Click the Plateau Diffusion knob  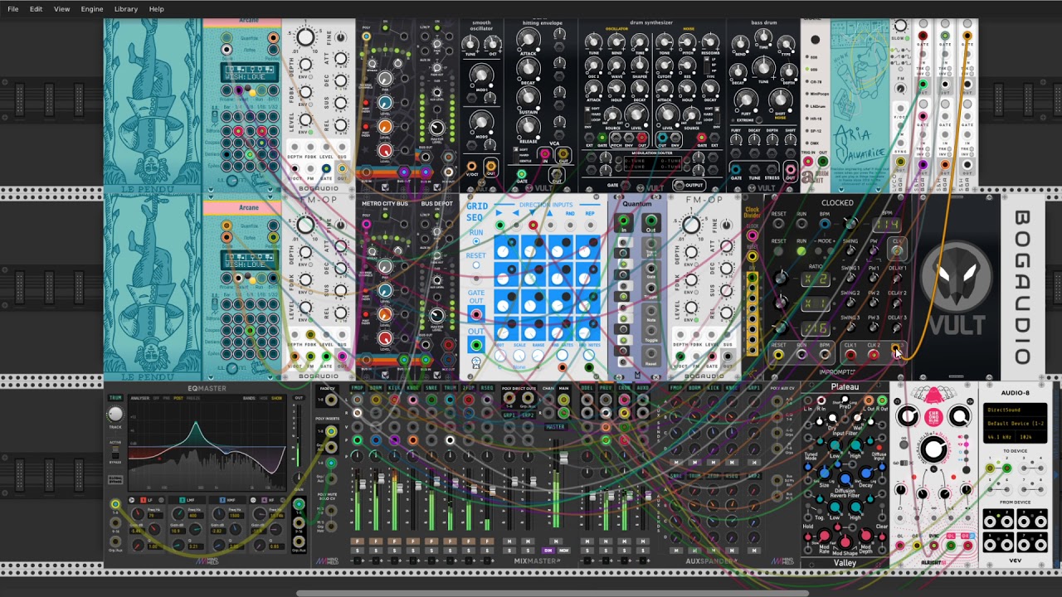point(845,479)
